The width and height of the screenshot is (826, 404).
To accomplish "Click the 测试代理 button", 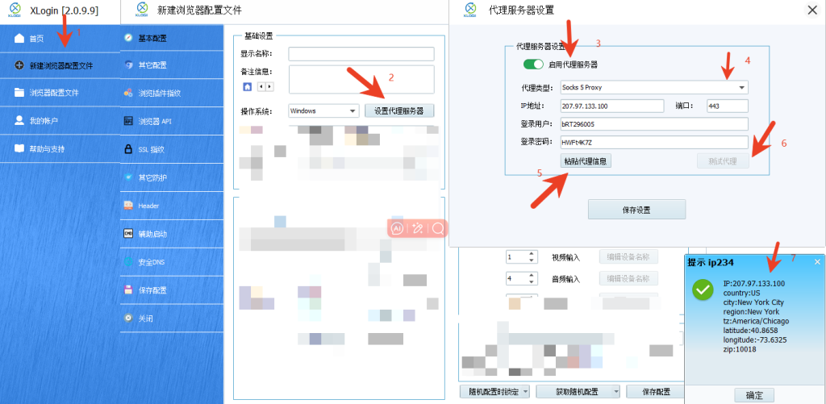I will (723, 161).
